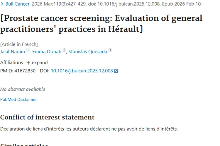Open the Bull Cancer journal menu
220x146 pixels.
pos(18,4)
